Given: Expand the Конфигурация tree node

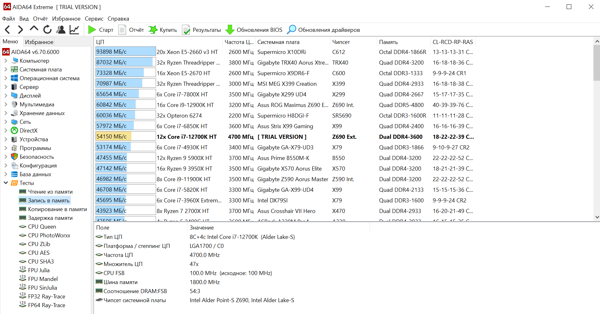Looking at the screenshot, I should tap(6, 165).
